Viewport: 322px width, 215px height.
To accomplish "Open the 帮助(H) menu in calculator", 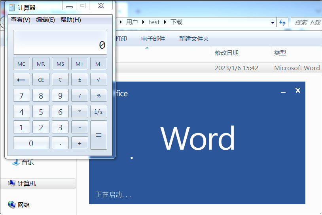I will 71,20.
